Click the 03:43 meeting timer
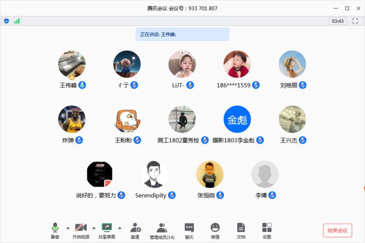 click(338, 21)
